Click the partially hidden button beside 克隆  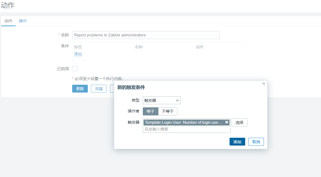coord(112,89)
